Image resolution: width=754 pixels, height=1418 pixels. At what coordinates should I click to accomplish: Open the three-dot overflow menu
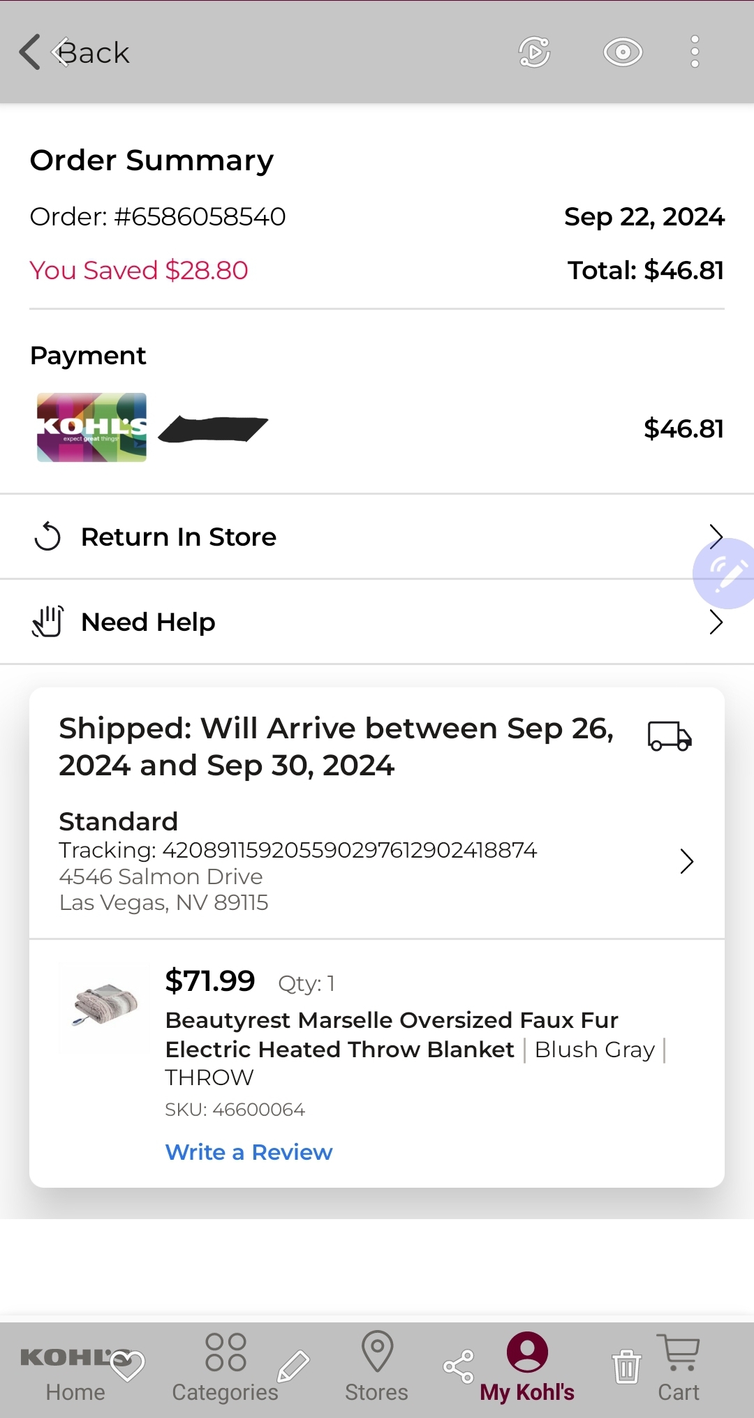click(x=695, y=52)
